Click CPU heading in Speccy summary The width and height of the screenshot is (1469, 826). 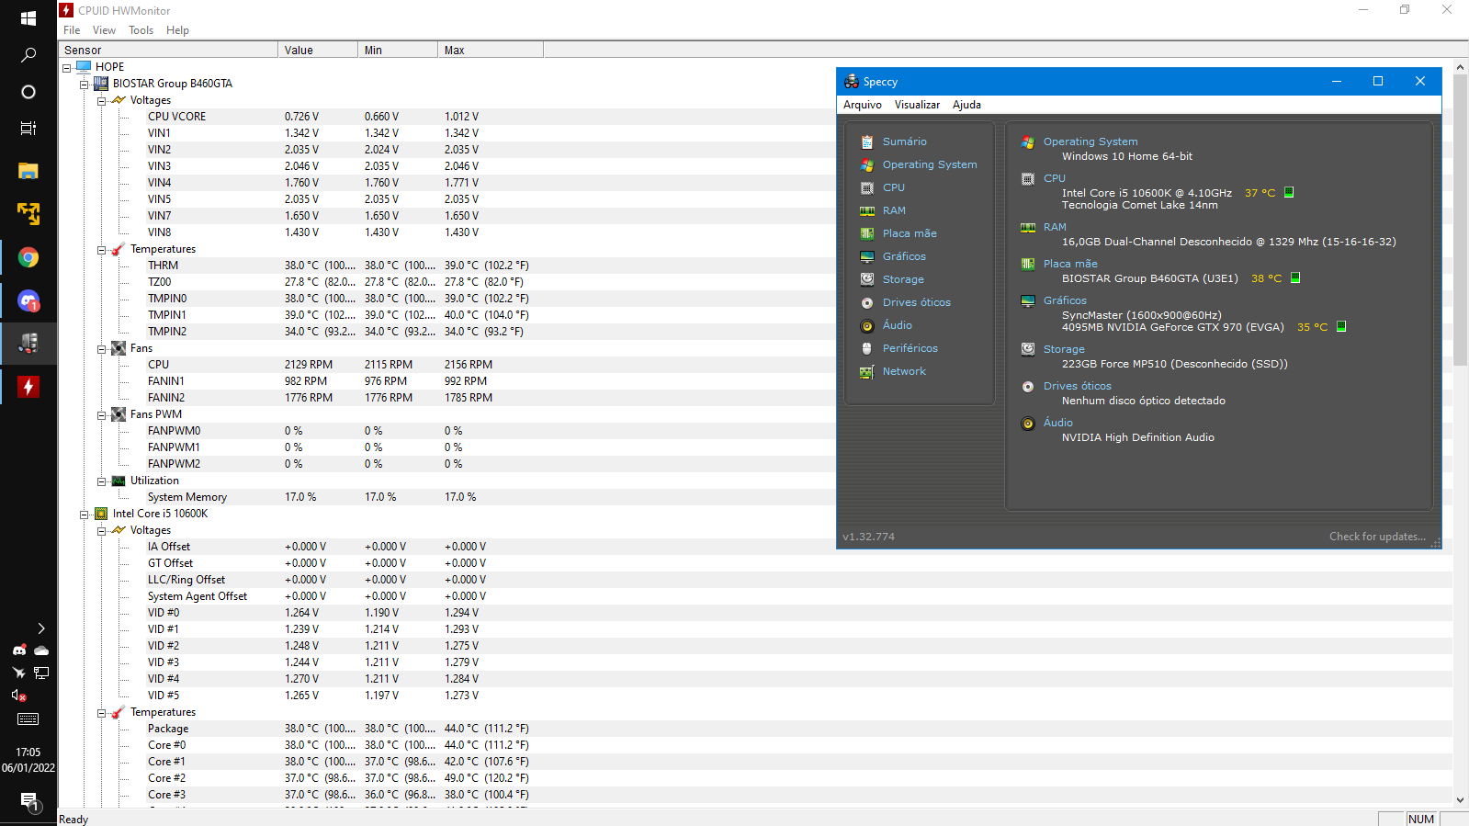(x=1054, y=178)
